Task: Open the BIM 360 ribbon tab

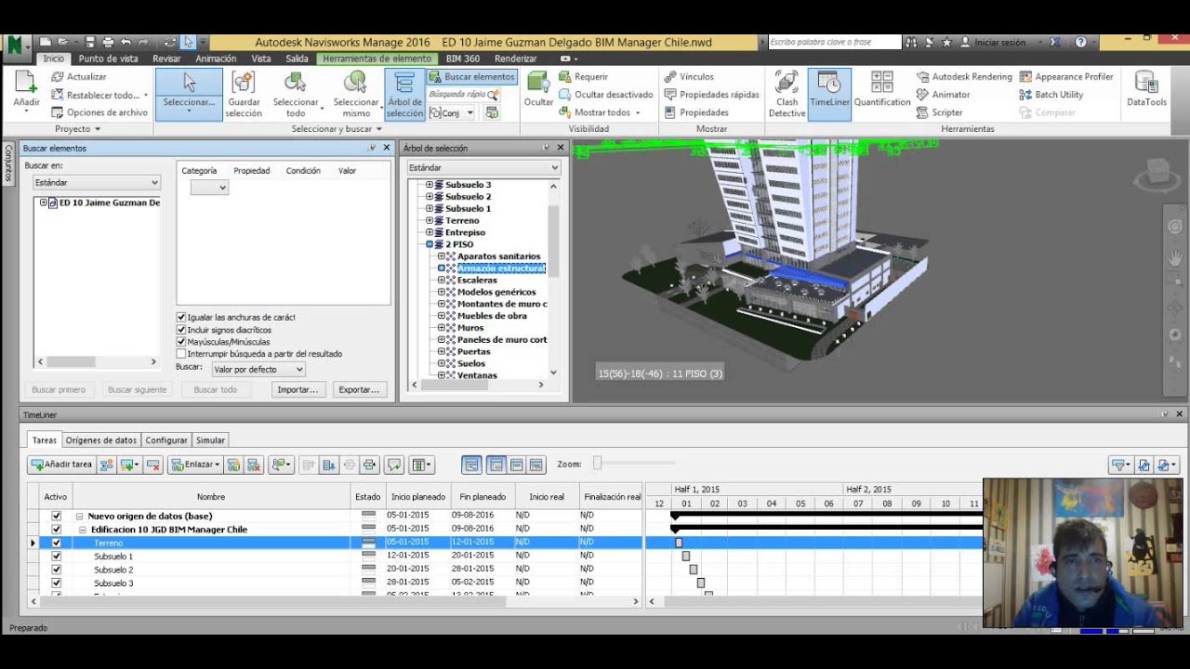Action: click(x=463, y=59)
